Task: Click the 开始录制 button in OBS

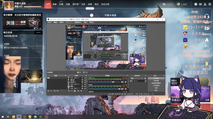Action: coord(156,81)
